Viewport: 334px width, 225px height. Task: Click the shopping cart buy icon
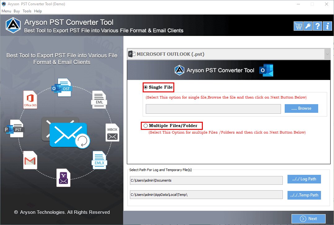coord(298,26)
